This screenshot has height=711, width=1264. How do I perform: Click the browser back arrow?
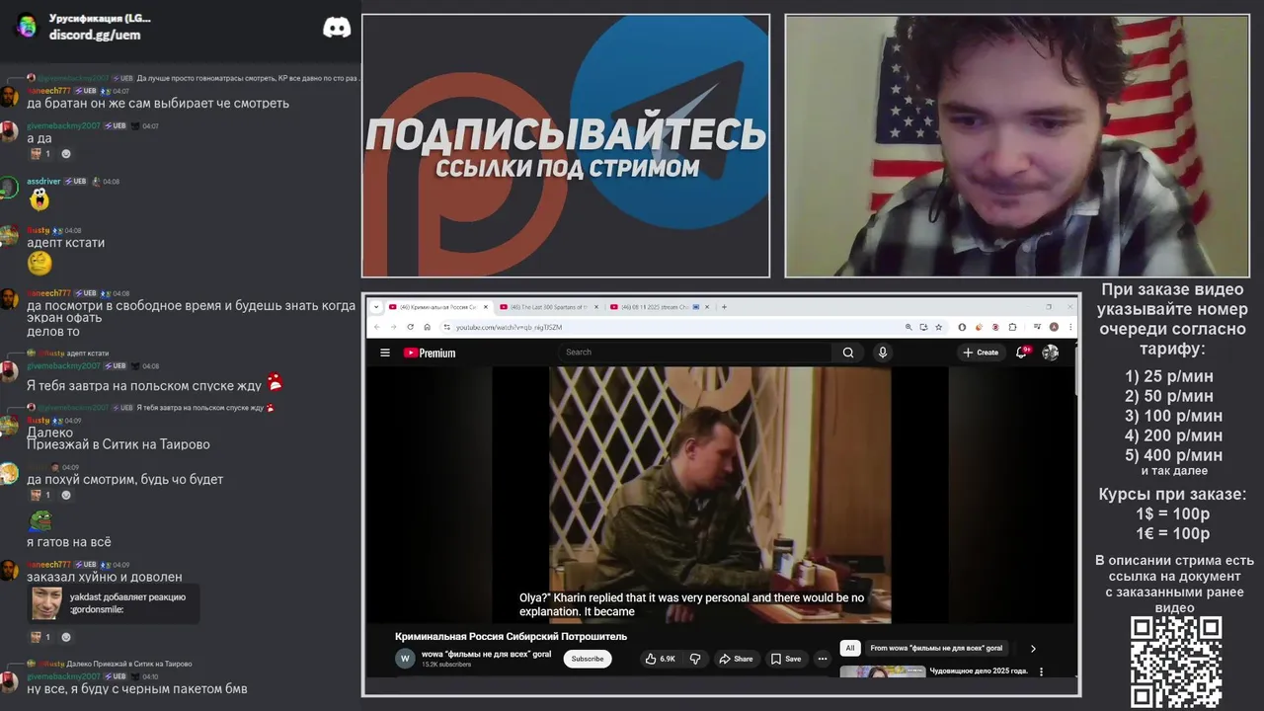pyautogui.click(x=377, y=327)
